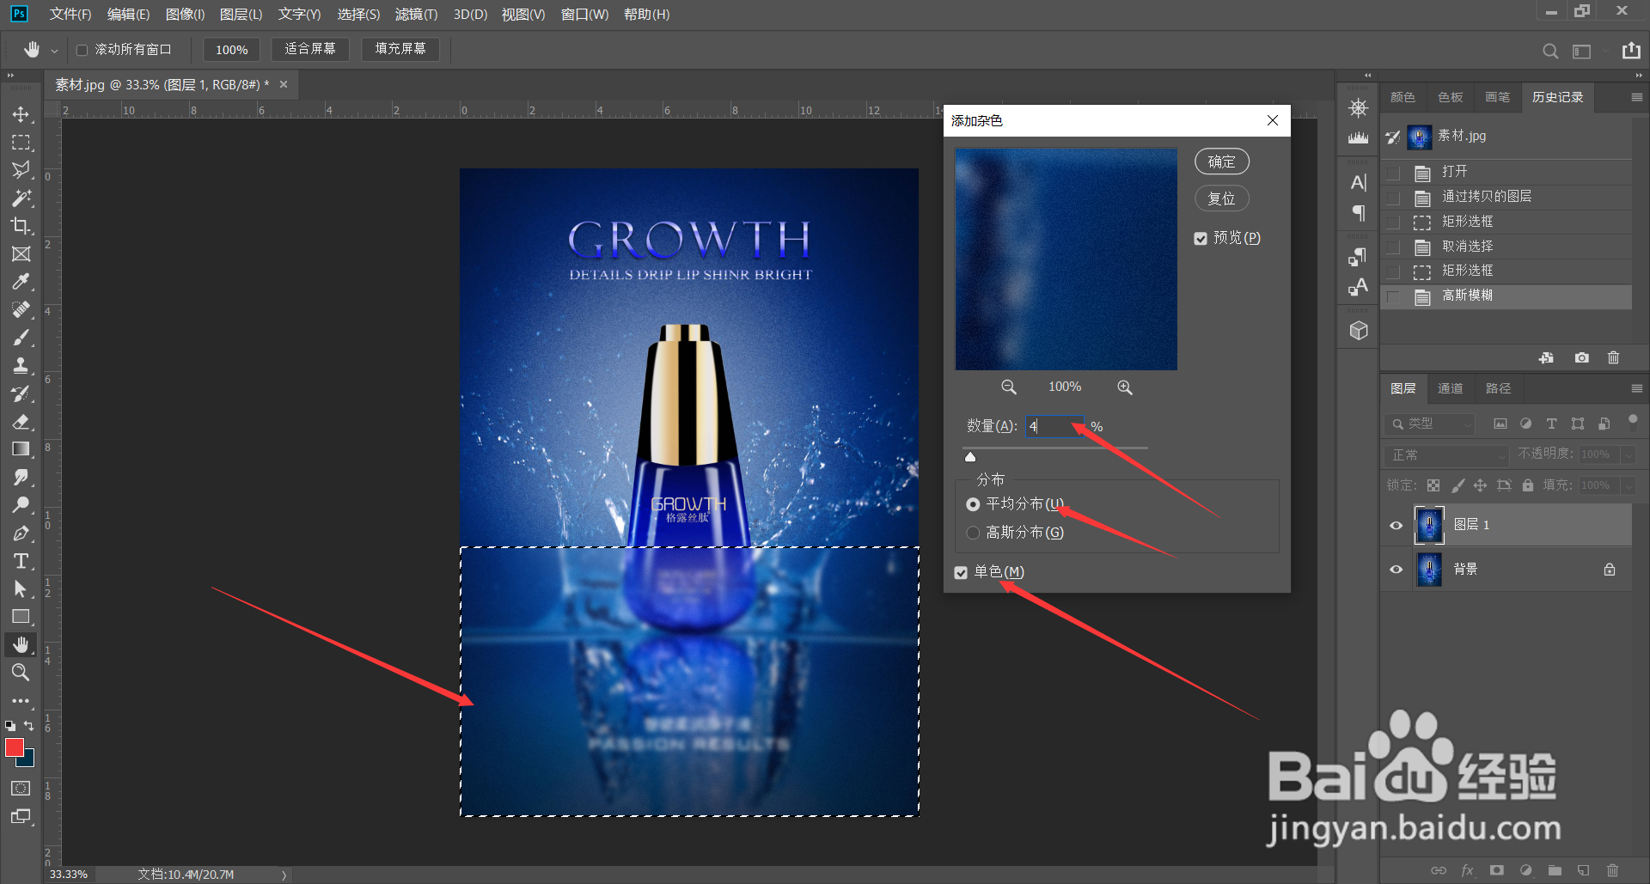The width and height of the screenshot is (1650, 884).
Task: Switch to the 通道 (Channels) tab
Action: (x=1450, y=389)
